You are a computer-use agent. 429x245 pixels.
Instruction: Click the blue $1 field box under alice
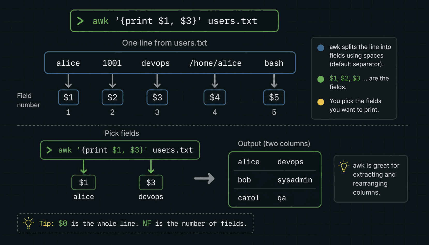point(69,97)
